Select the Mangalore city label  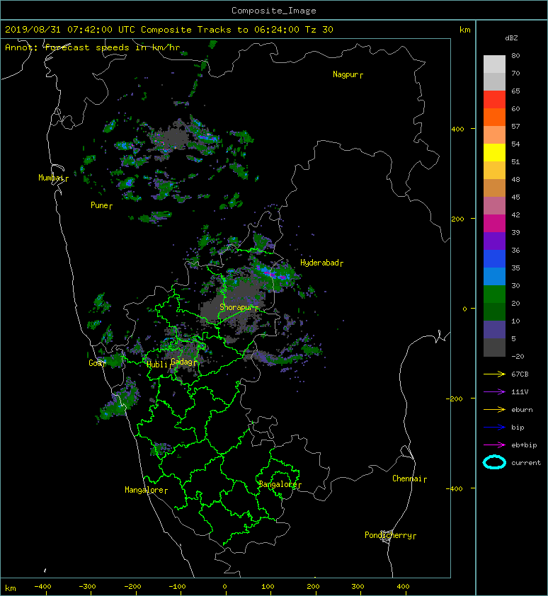146,490
